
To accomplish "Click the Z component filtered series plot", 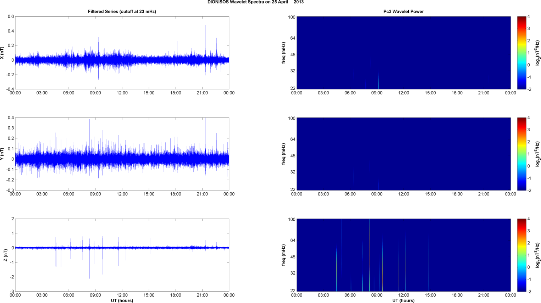I will click(122, 255).
